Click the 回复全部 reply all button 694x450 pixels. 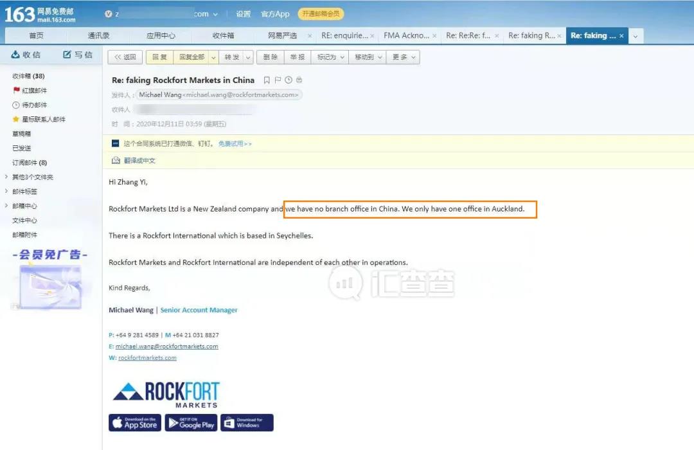coord(191,57)
